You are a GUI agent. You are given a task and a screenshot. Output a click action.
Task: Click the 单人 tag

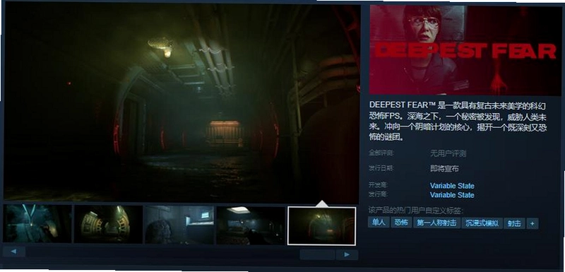pos(379,223)
